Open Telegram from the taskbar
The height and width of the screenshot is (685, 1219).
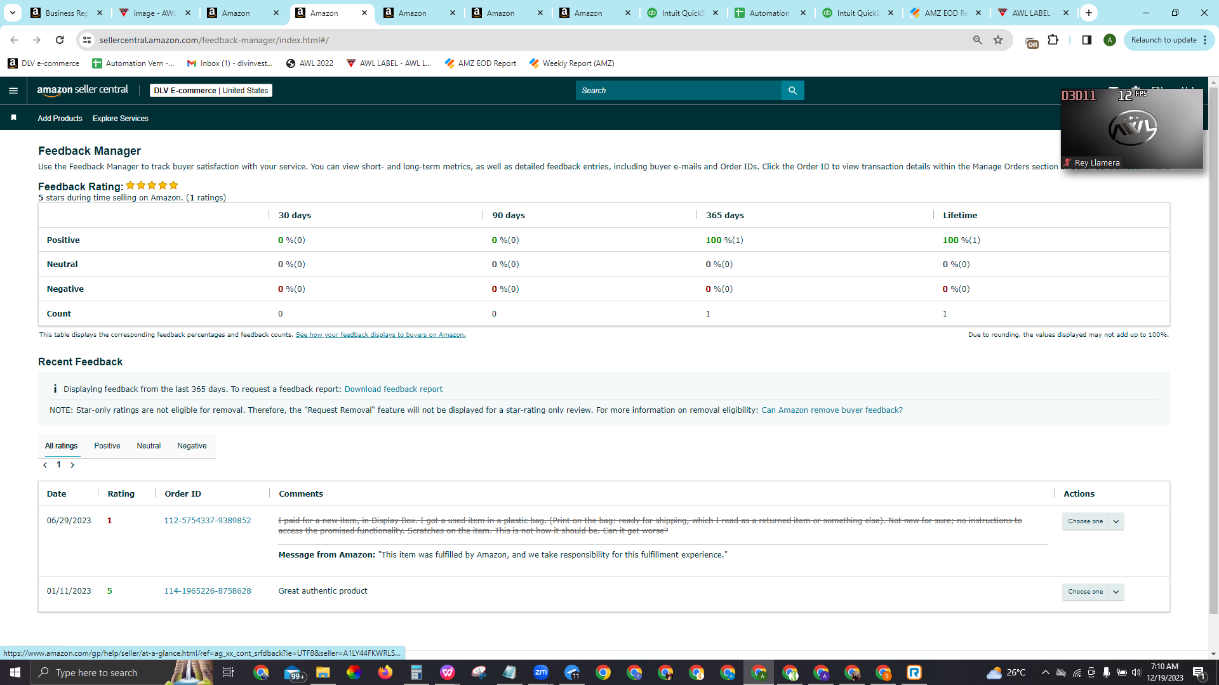[572, 672]
